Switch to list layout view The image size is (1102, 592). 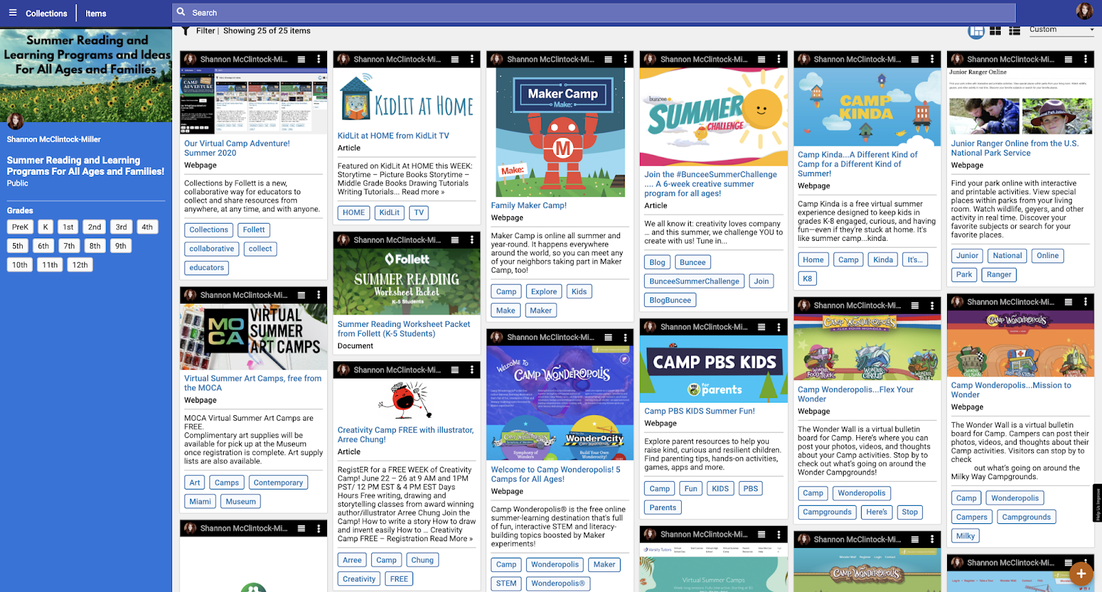1015,30
